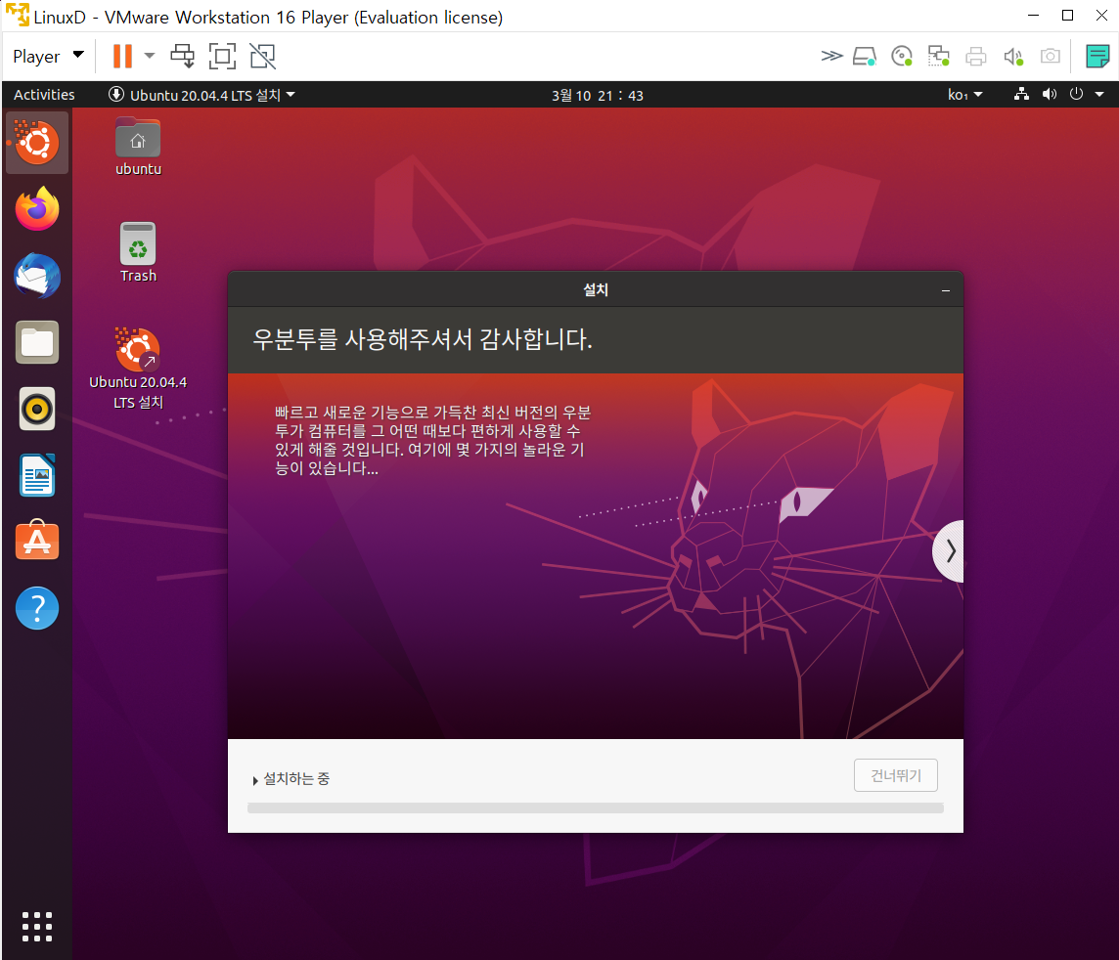
Task: Click the 건너뛰기 skip button
Action: pyautogui.click(x=896, y=775)
